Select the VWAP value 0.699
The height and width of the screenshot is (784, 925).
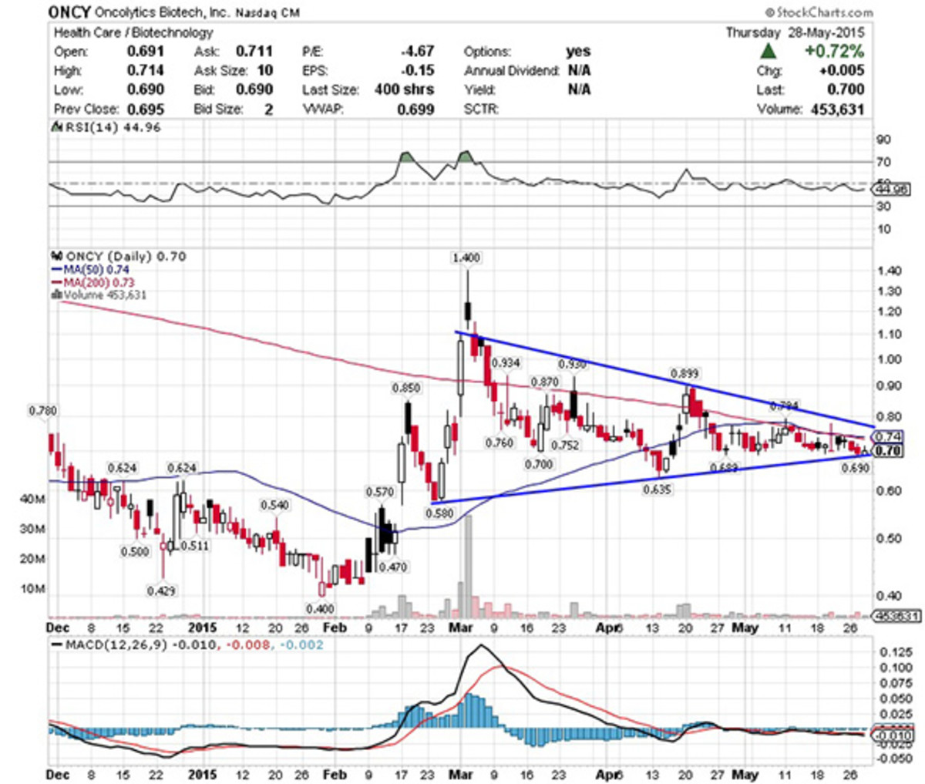[417, 109]
